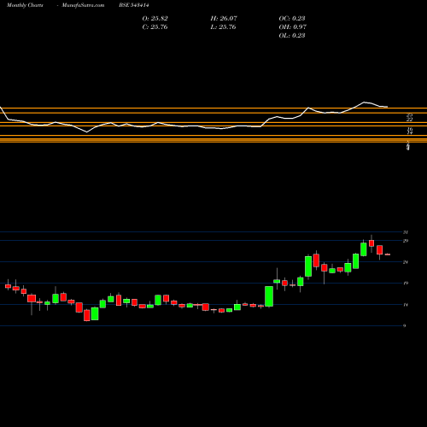Click the oldest candlestick at the left end
The width and height of the screenshot is (427, 427).
(x=8, y=285)
